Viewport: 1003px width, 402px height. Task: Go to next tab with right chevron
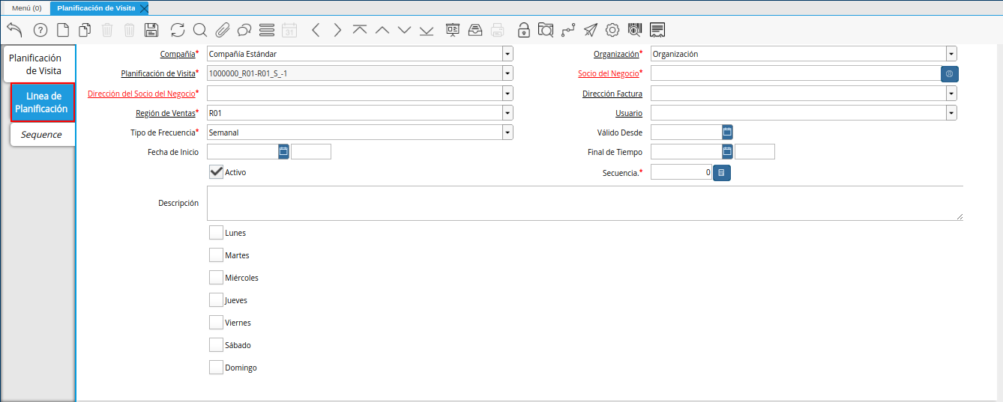(337, 30)
